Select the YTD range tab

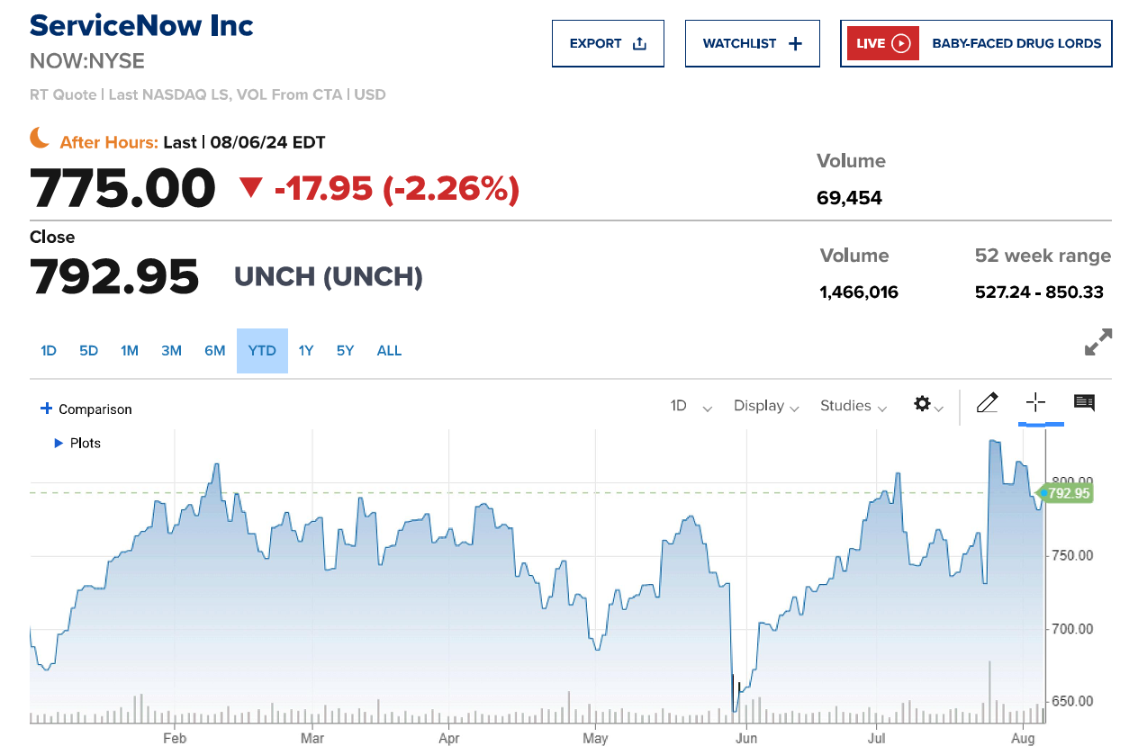[x=262, y=351]
